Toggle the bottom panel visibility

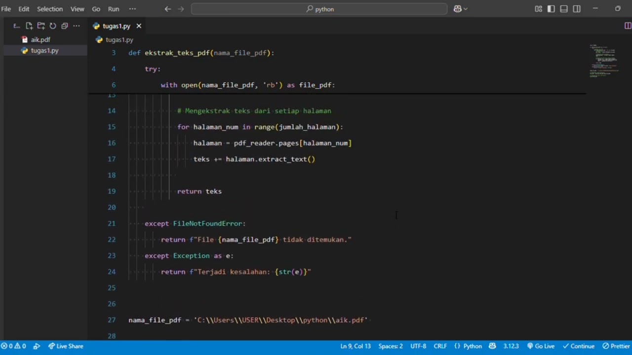tap(564, 9)
